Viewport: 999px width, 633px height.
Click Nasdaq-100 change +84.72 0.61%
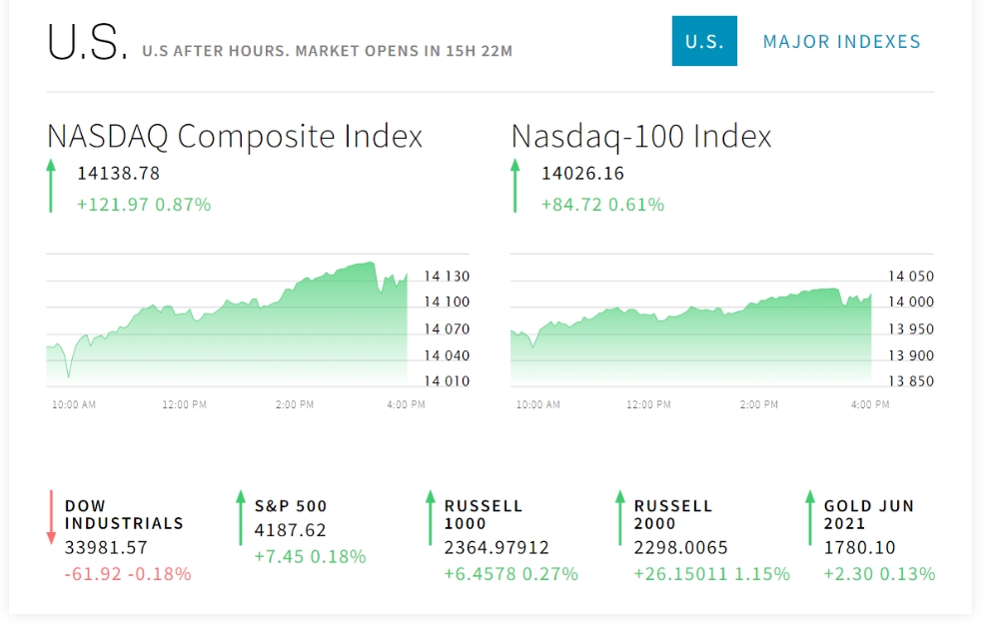tap(602, 205)
